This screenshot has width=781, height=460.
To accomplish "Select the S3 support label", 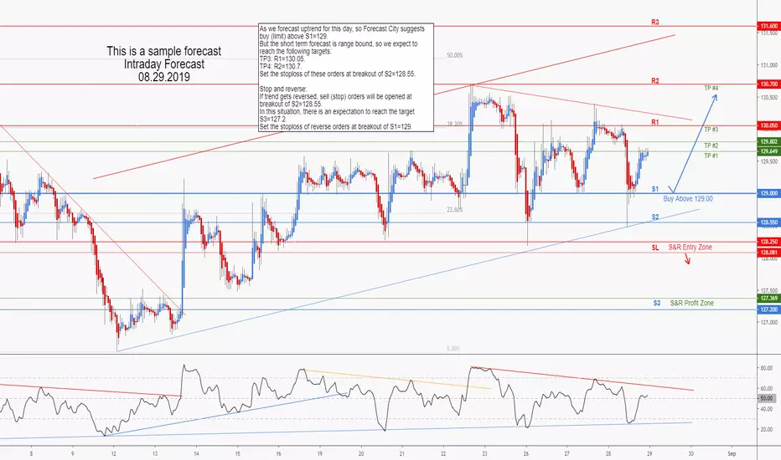I will (657, 303).
